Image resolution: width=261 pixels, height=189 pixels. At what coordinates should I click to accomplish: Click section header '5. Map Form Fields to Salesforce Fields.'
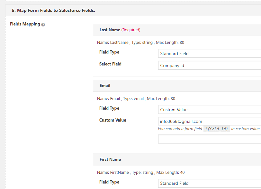click(x=133, y=10)
